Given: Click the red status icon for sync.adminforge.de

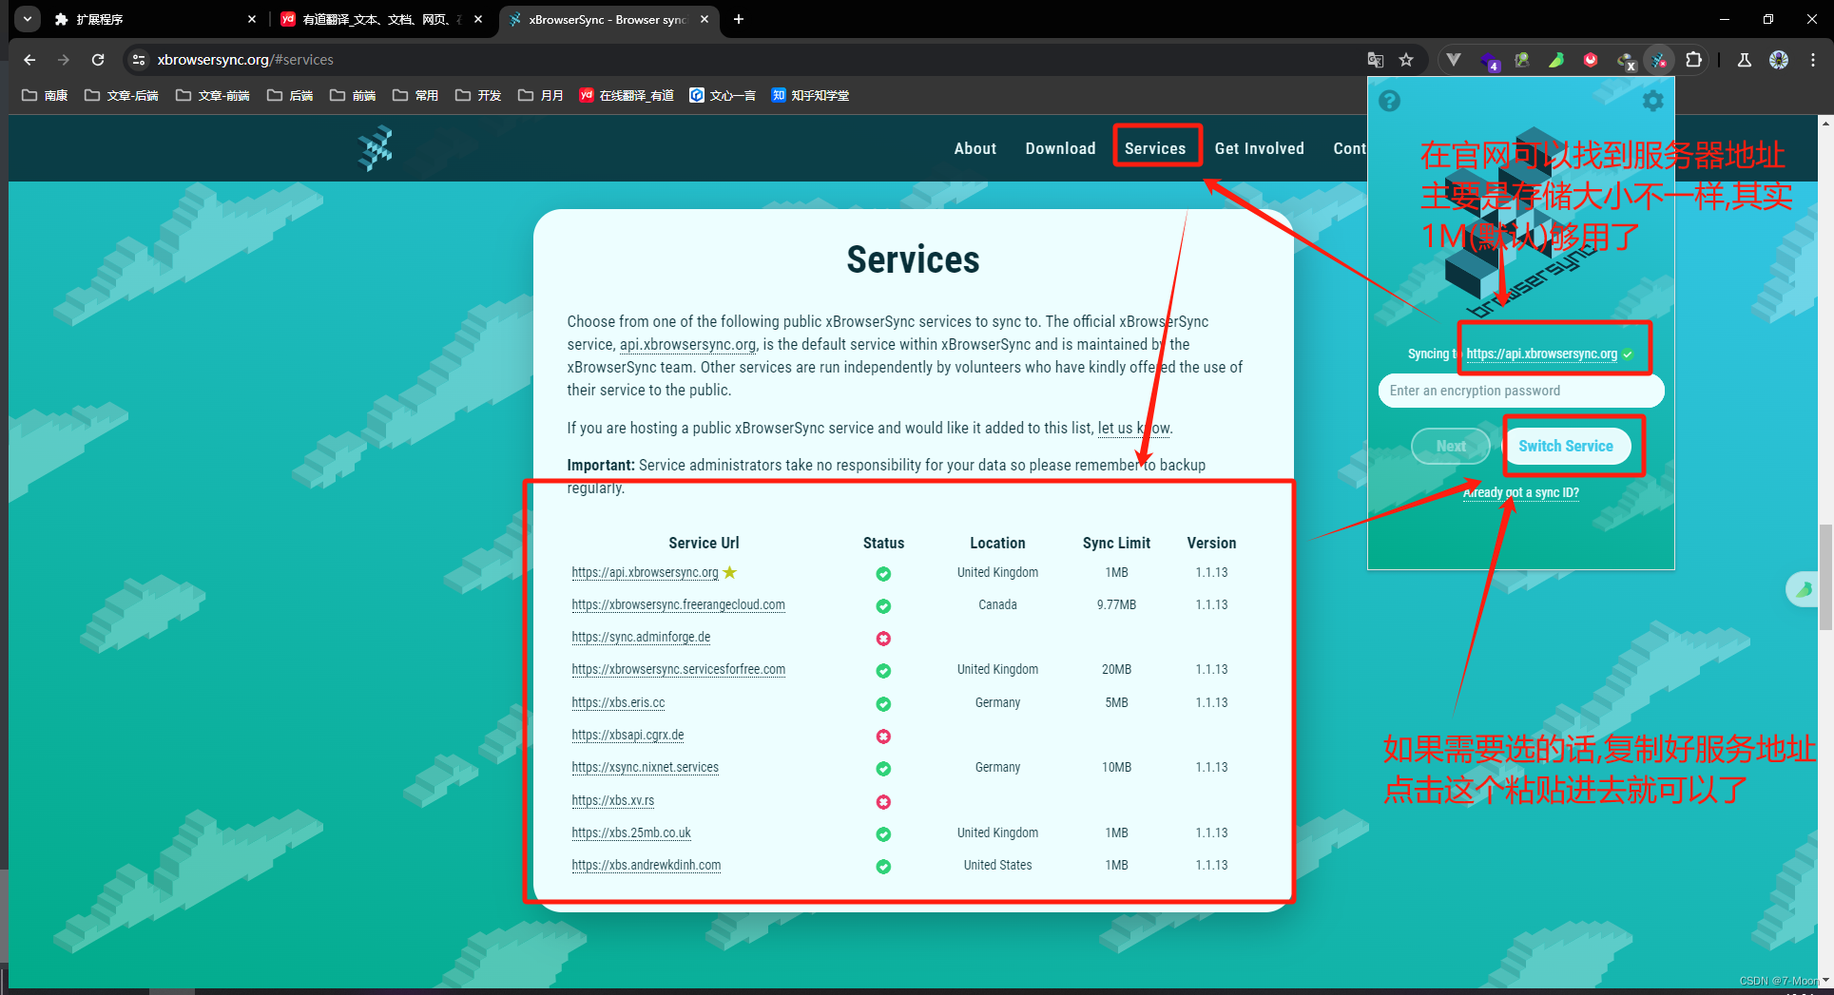Looking at the screenshot, I should click(883, 638).
